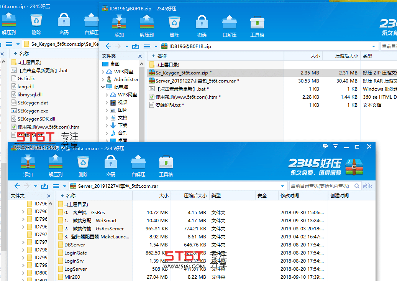Go back in ID8196@B0F1B.zip window
Image resolution: width=397 pixels, height=281 pixels.
(108, 46)
